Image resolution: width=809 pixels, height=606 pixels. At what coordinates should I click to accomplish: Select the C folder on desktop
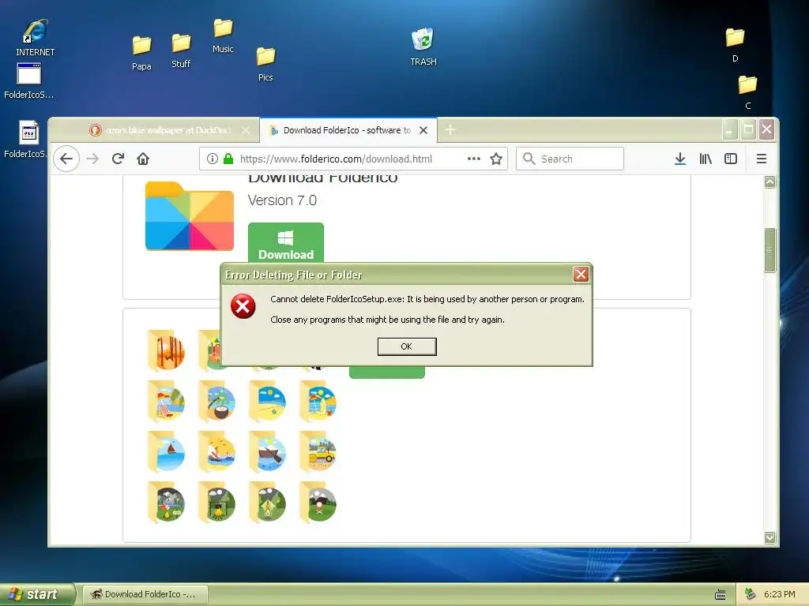[747, 92]
